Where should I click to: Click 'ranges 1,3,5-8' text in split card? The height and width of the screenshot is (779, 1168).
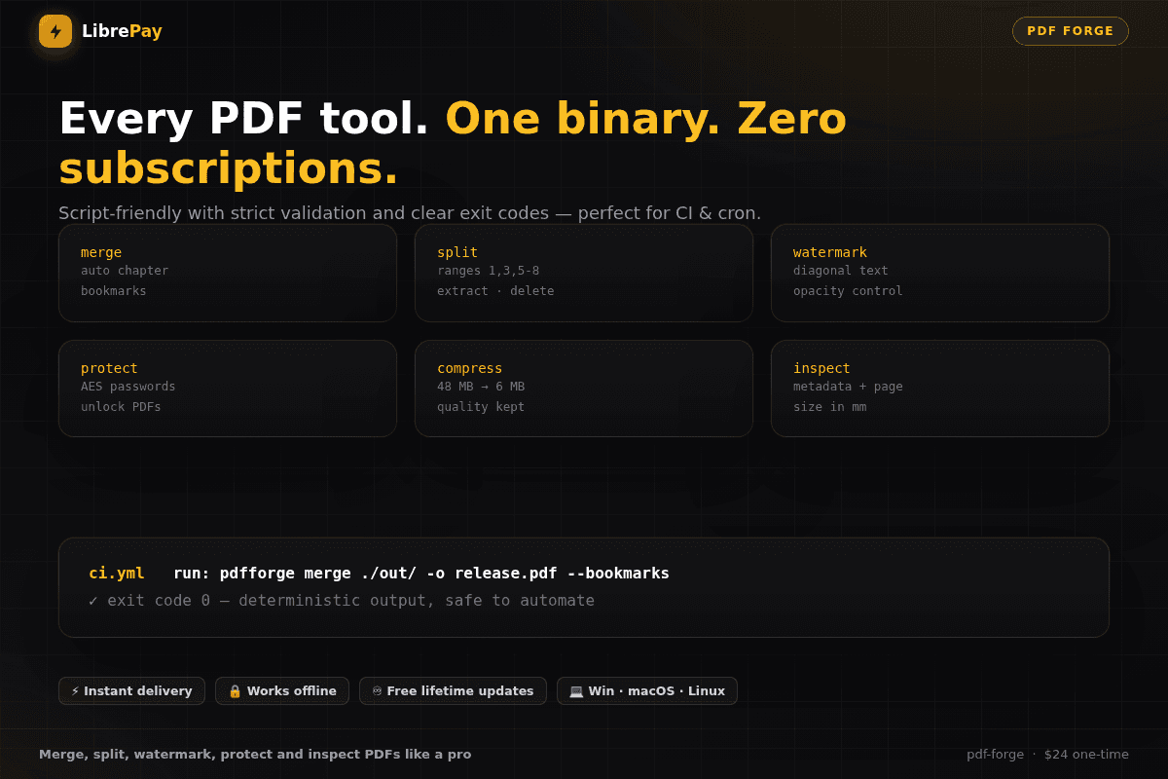(x=488, y=271)
